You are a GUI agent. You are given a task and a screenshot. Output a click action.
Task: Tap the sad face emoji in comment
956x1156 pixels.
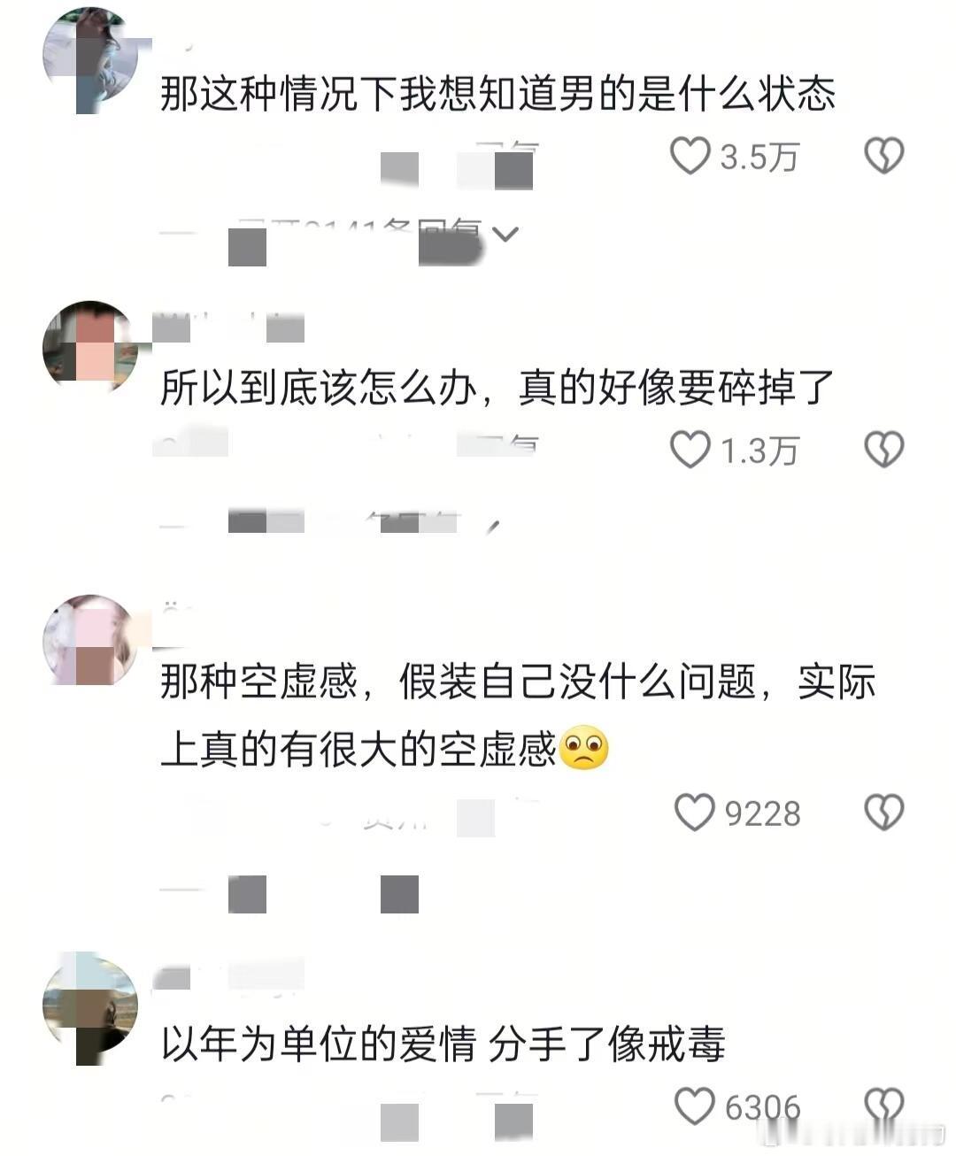coord(584,748)
